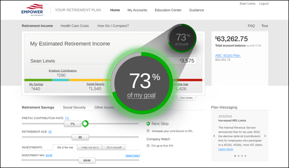This screenshot has width=289, height=168.
Task: Select the fourth Plan Messaging carousel dot
Action: pyautogui.click(x=246, y=156)
